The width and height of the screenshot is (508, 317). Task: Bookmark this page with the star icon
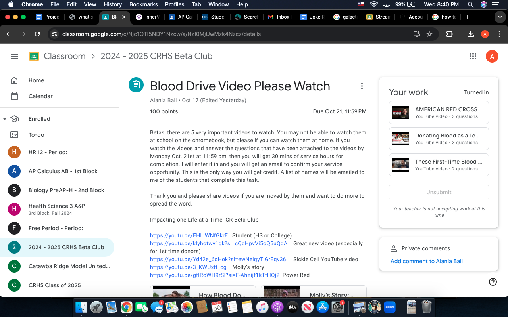pos(429,34)
